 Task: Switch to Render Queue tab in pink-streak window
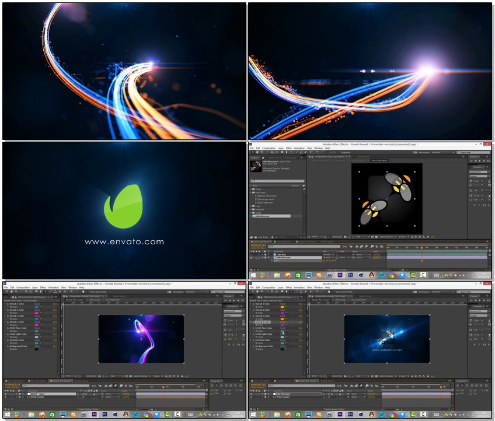pyautogui.click(x=82, y=381)
